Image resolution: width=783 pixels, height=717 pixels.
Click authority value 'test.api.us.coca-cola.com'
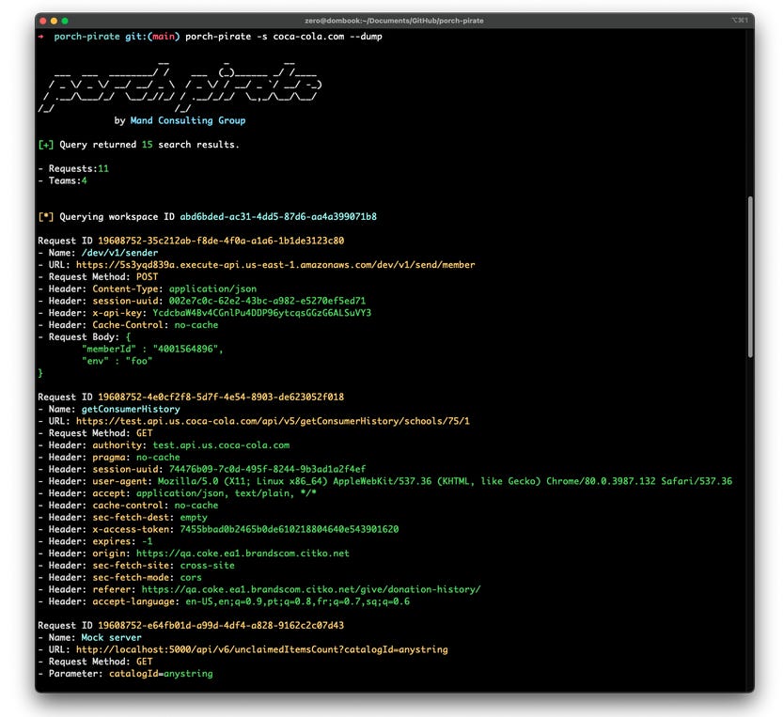pos(221,444)
